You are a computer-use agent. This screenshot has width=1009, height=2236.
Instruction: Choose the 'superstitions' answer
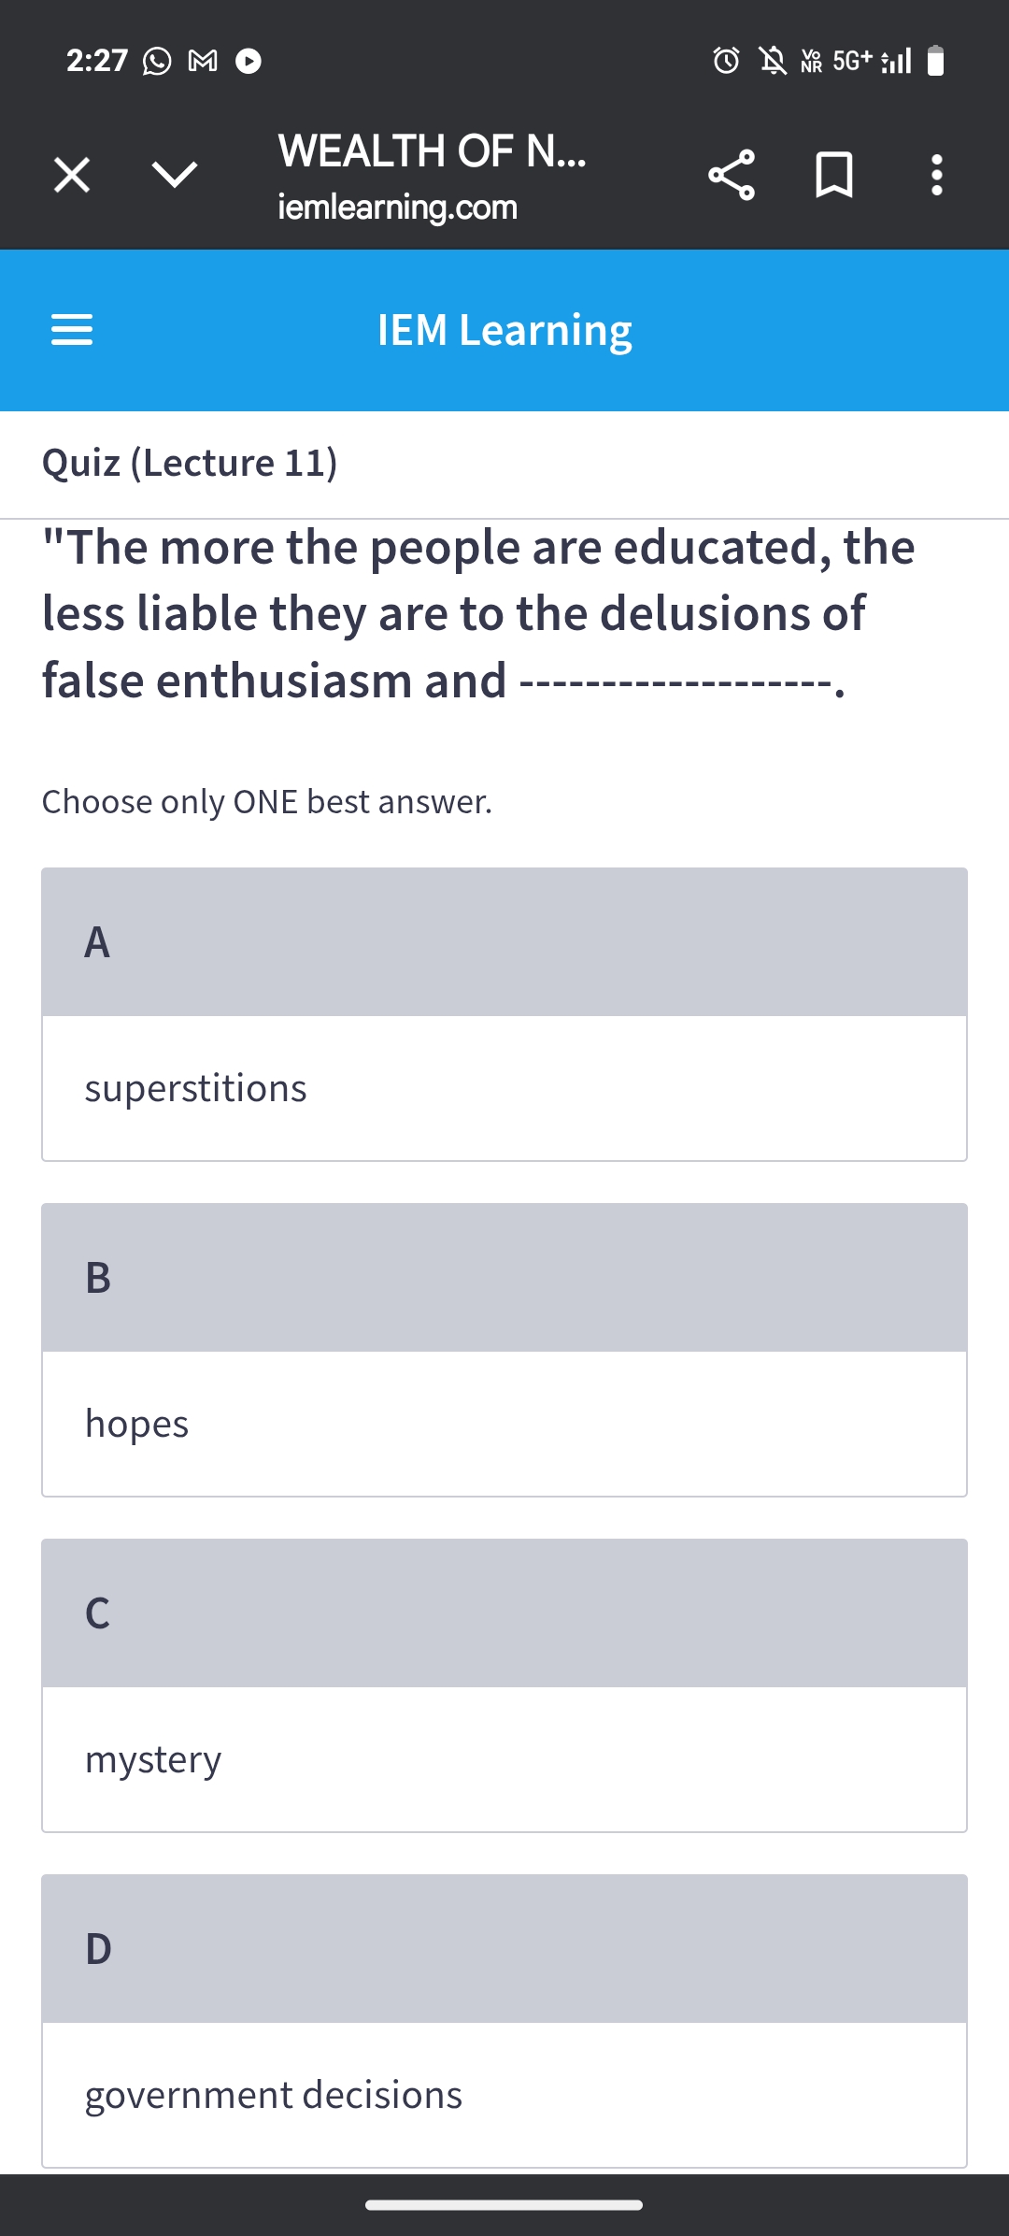click(x=504, y=1088)
